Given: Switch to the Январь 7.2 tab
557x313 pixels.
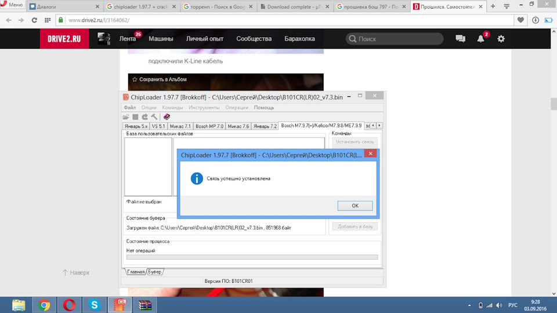Looking at the screenshot, I should point(265,126).
